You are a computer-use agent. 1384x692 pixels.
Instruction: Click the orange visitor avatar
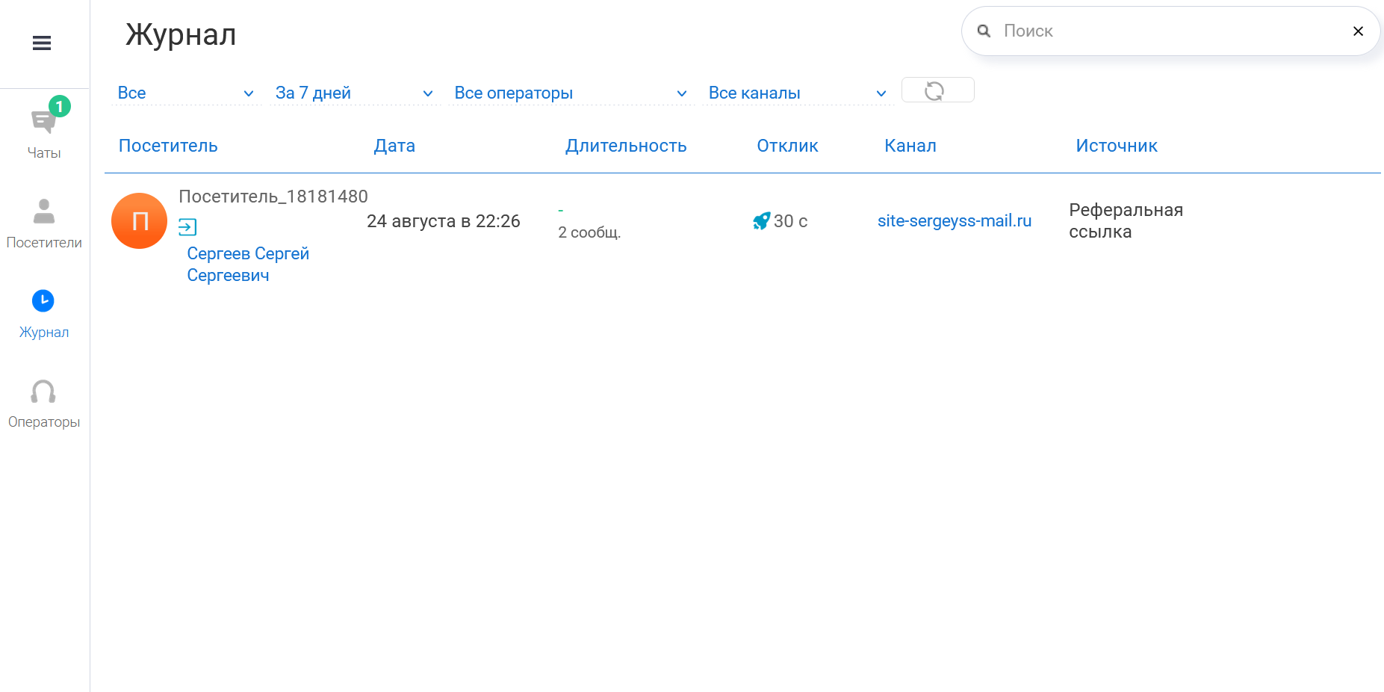pos(139,221)
